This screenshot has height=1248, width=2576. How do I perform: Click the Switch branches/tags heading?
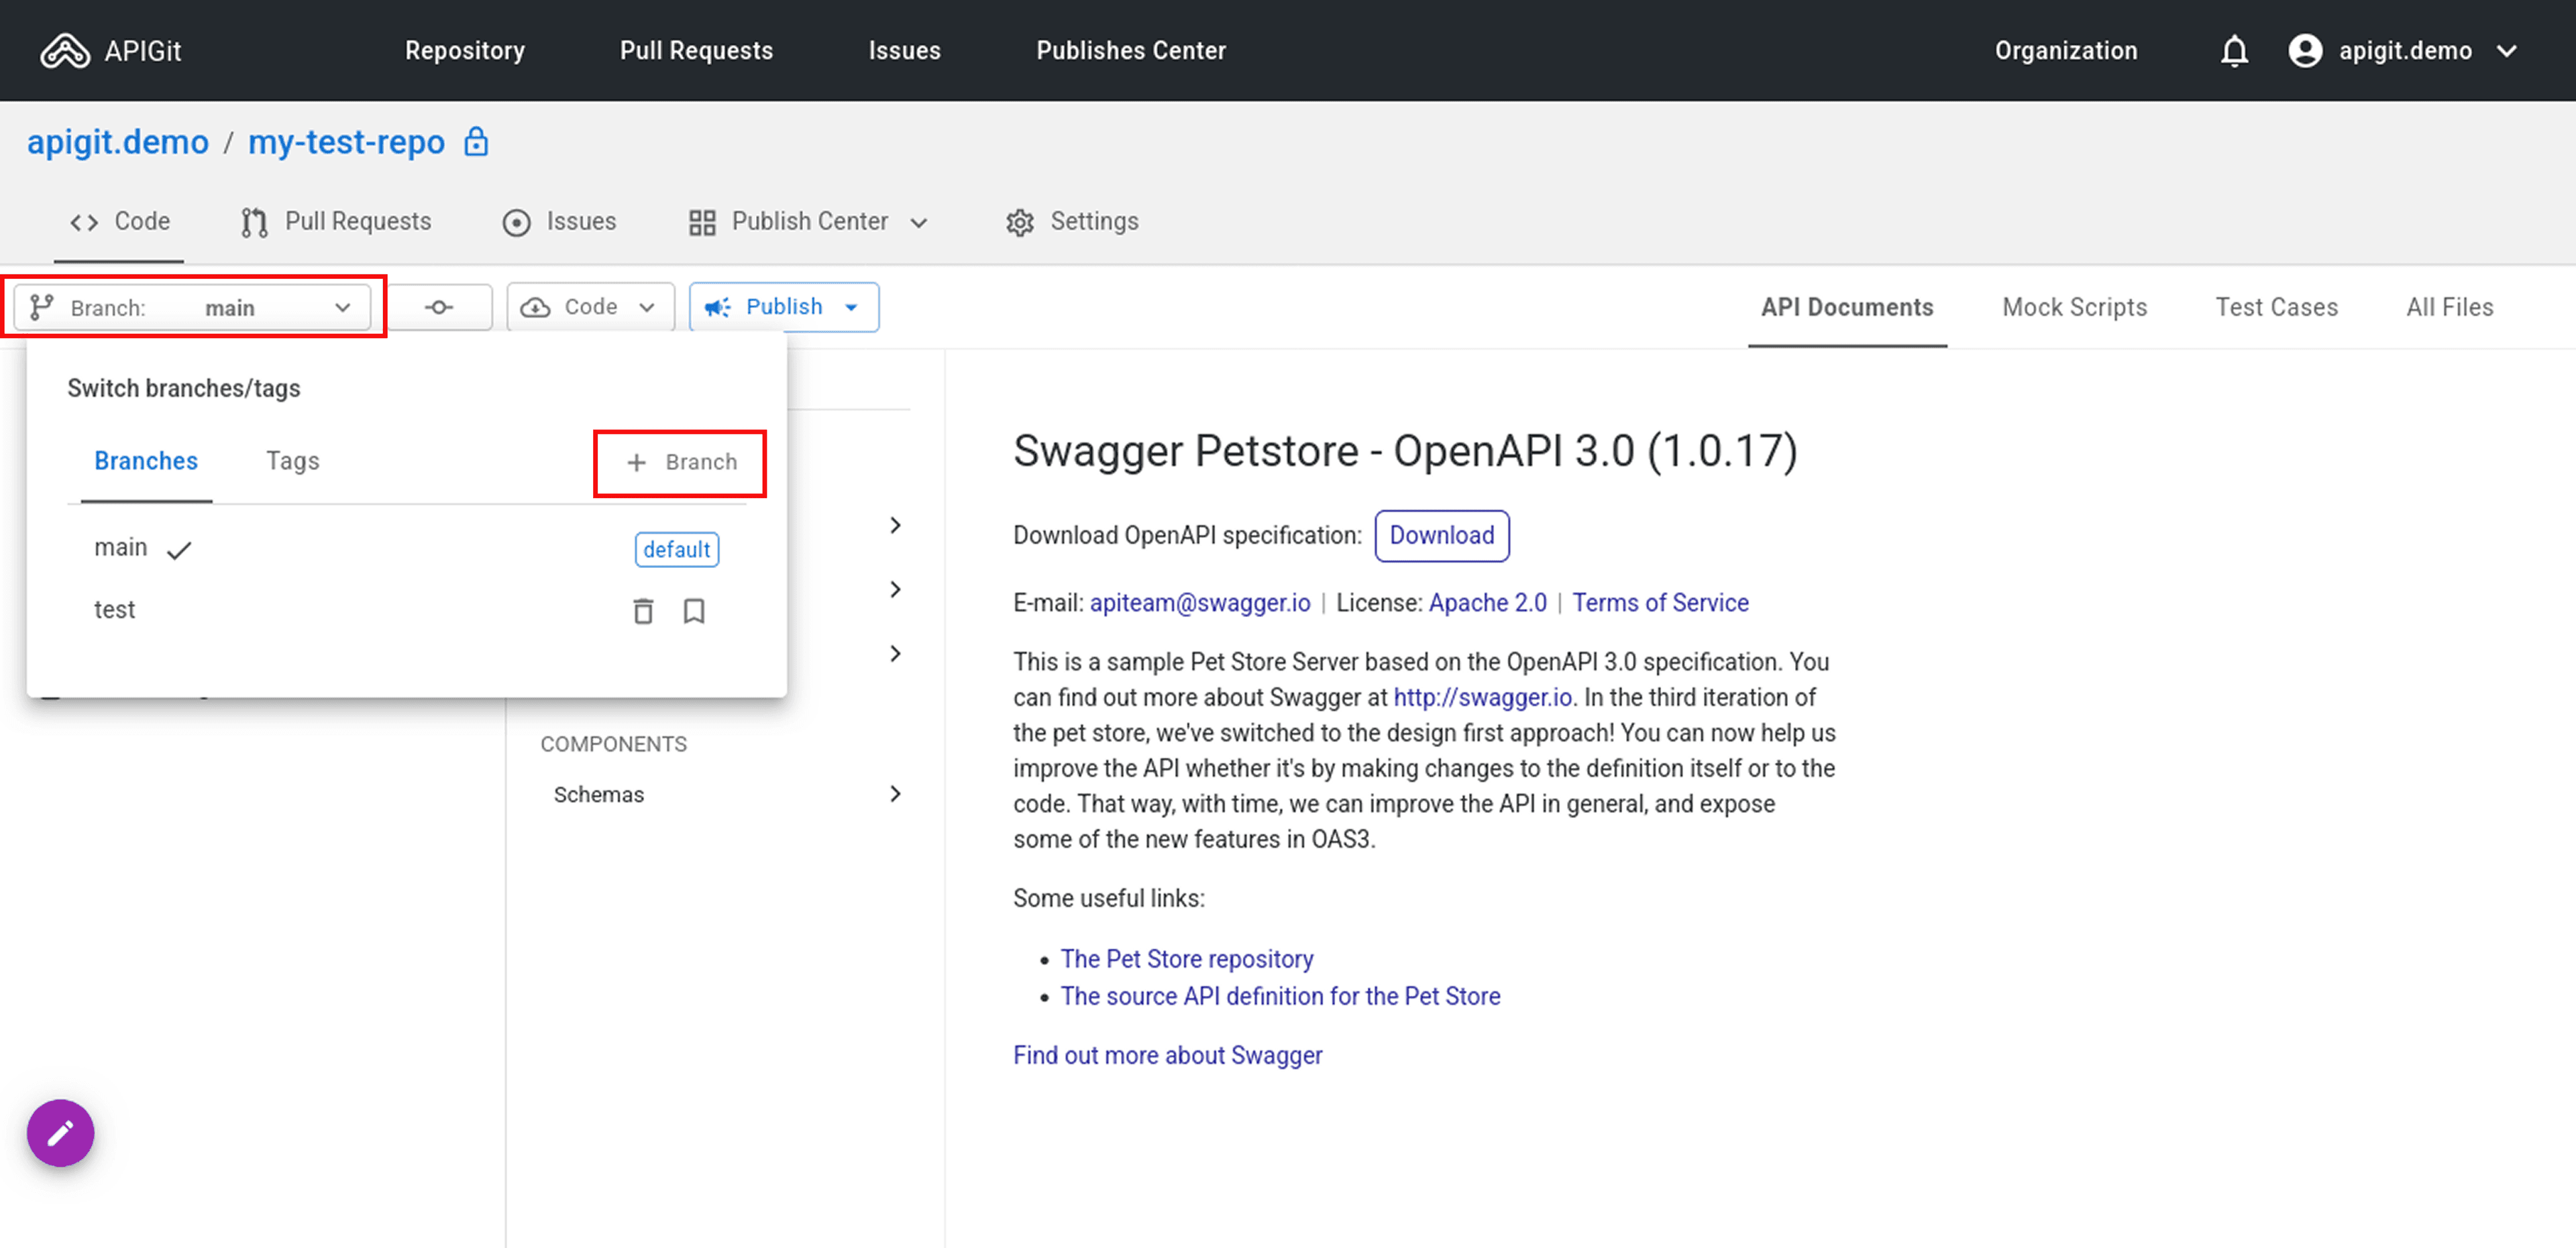point(184,388)
